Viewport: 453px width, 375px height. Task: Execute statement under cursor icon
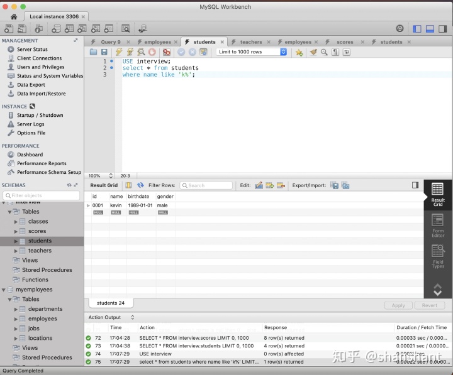[x=130, y=52]
